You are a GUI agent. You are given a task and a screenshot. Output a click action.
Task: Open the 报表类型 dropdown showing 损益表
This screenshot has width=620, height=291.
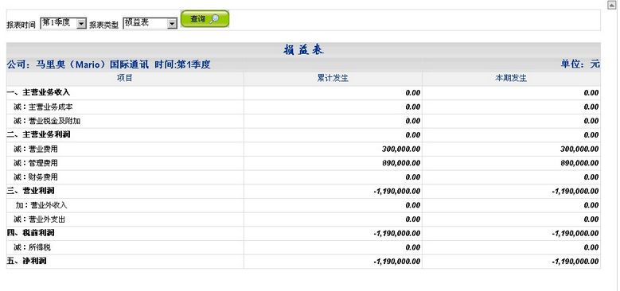point(150,23)
